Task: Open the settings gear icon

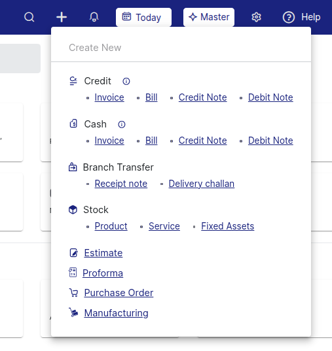Action: 256,17
